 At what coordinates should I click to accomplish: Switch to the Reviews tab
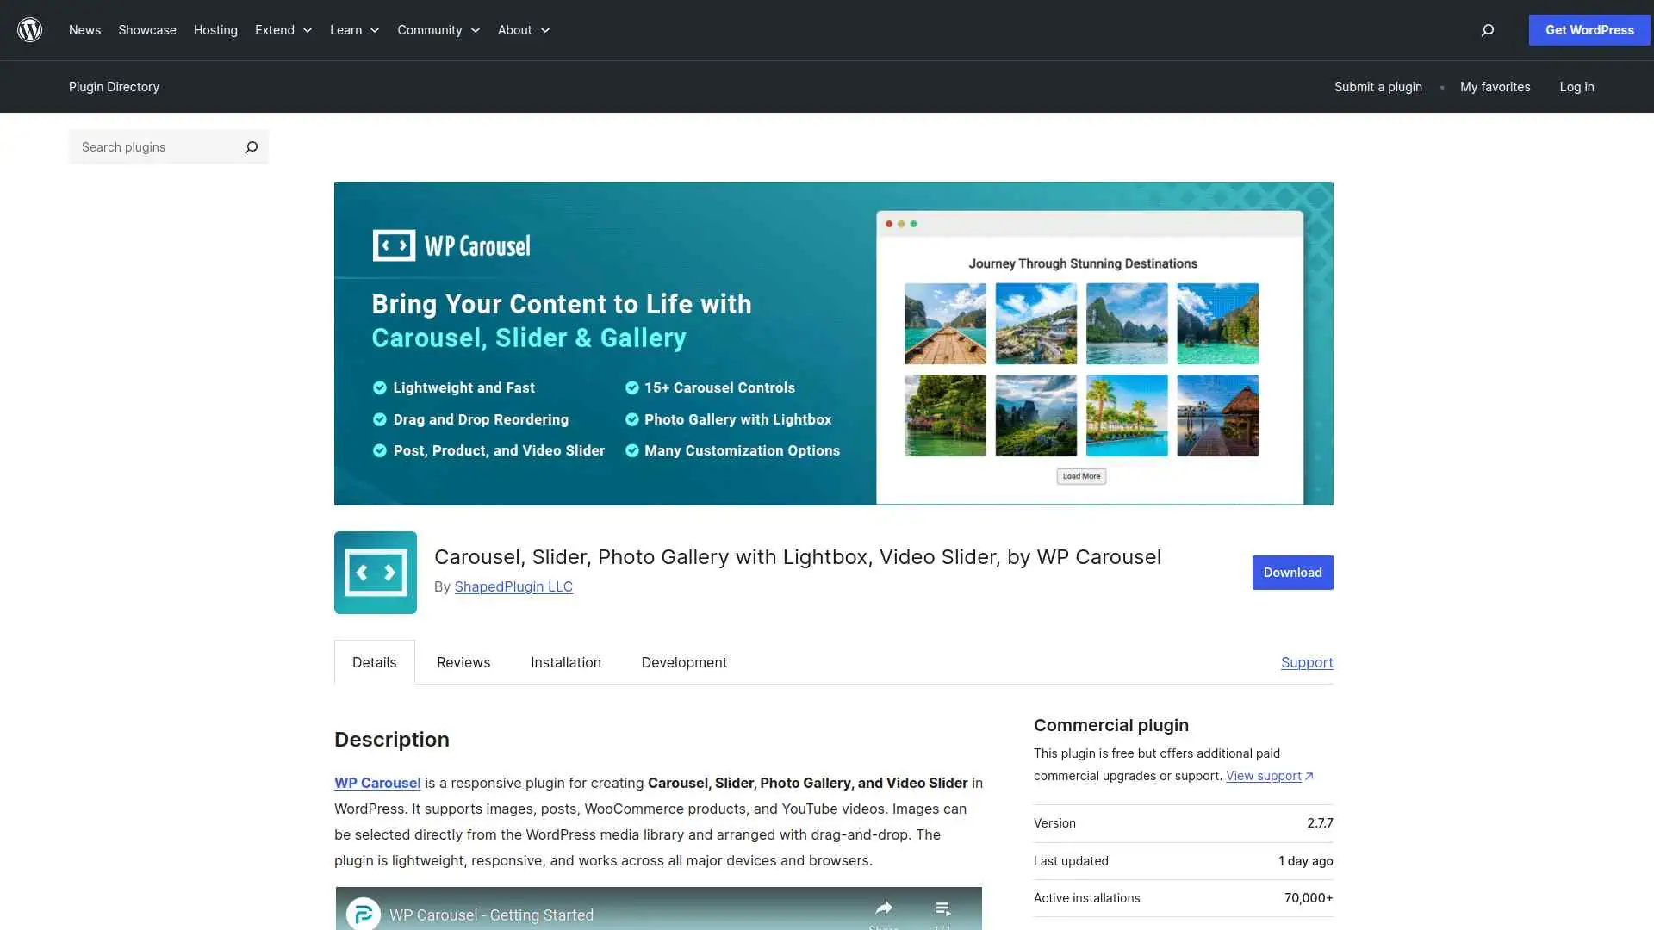tap(463, 662)
